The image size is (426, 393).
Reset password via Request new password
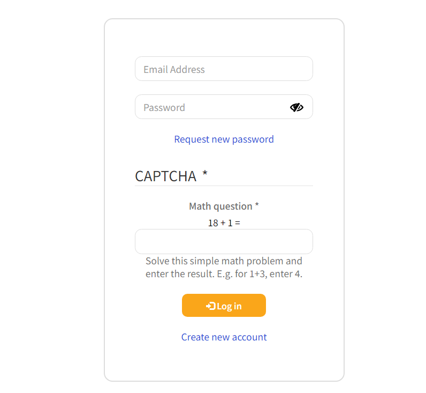coord(224,139)
